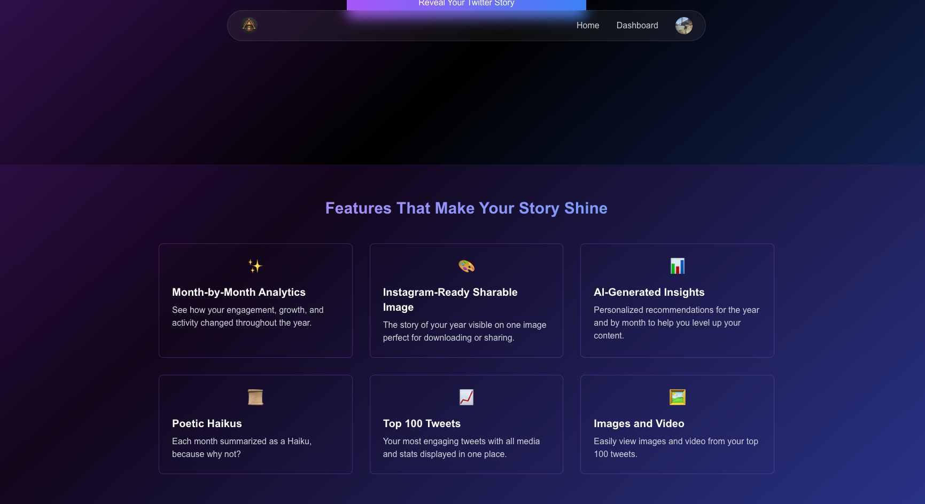The height and width of the screenshot is (504, 925).
Task: Select the Top 100 Tweets card title
Action: (422, 423)
